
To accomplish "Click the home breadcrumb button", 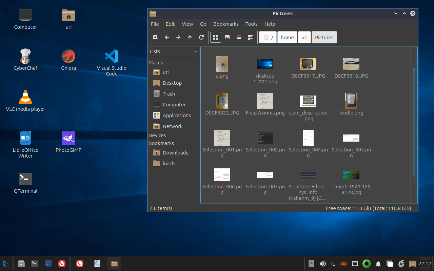I will [x=287, y=37].
